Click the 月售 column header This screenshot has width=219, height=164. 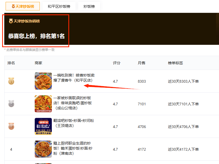(x=141, y=63)
